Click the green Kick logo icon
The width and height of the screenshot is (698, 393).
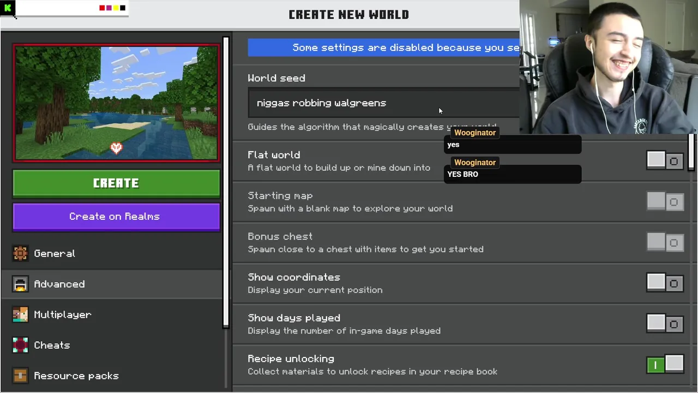click(x=8, y=8)
